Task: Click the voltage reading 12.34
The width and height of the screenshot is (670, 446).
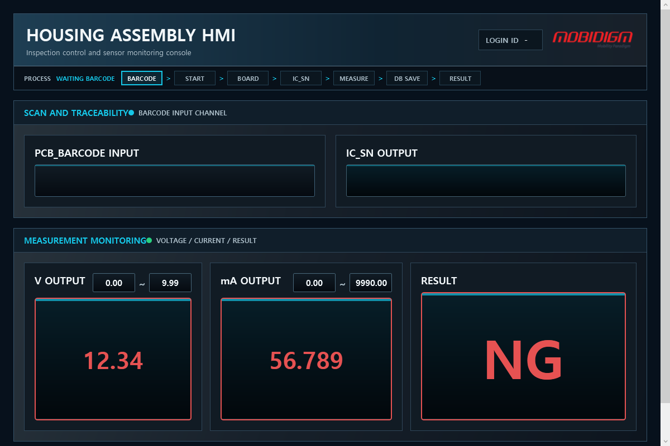Action: point(113,361)
